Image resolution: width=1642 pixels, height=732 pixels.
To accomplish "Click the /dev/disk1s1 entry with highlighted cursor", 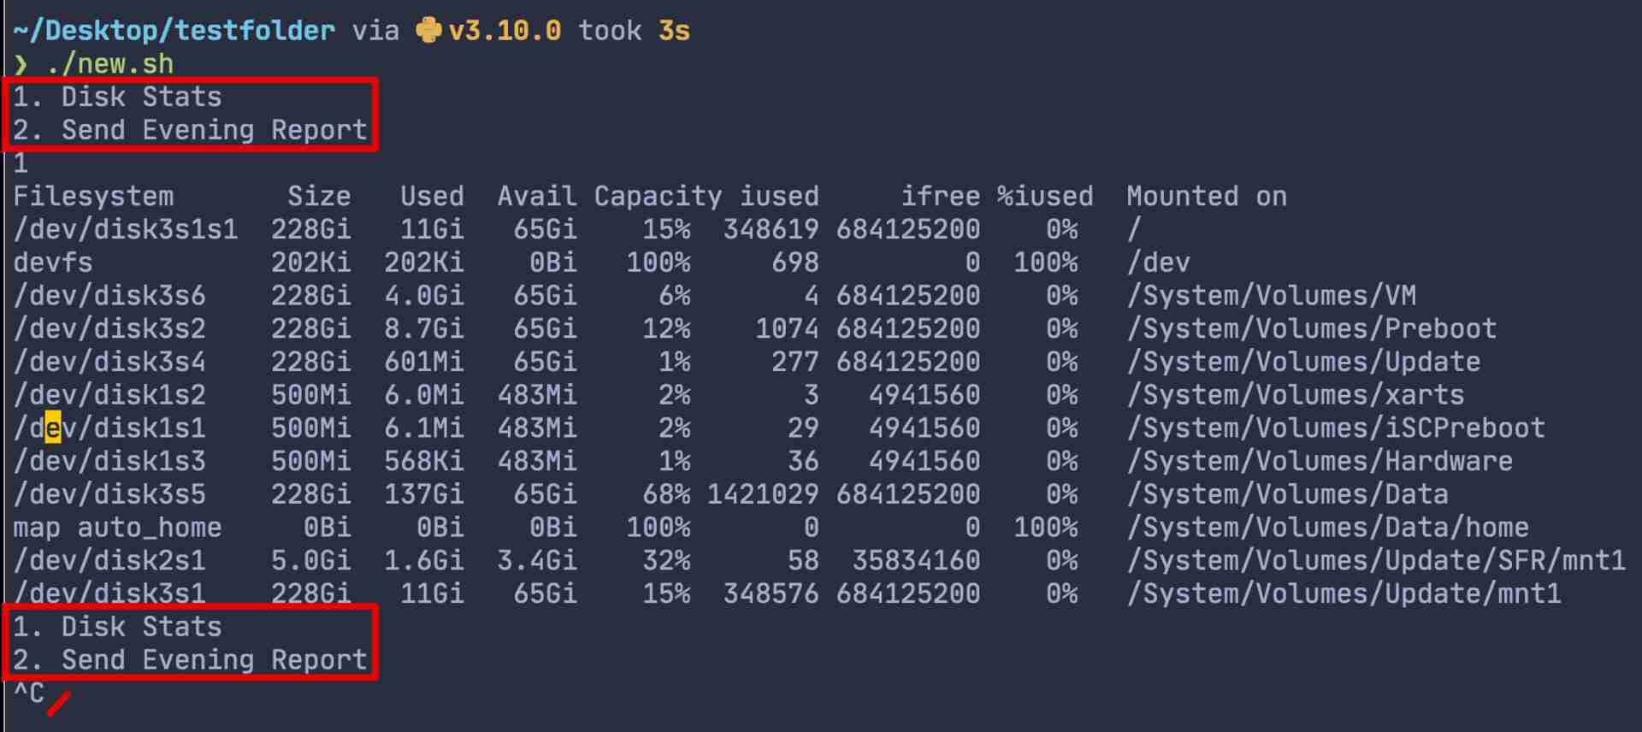I will [x=109, y=428].
